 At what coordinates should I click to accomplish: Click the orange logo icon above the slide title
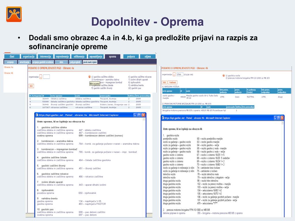pyautogui.click(x=14, y=14)
